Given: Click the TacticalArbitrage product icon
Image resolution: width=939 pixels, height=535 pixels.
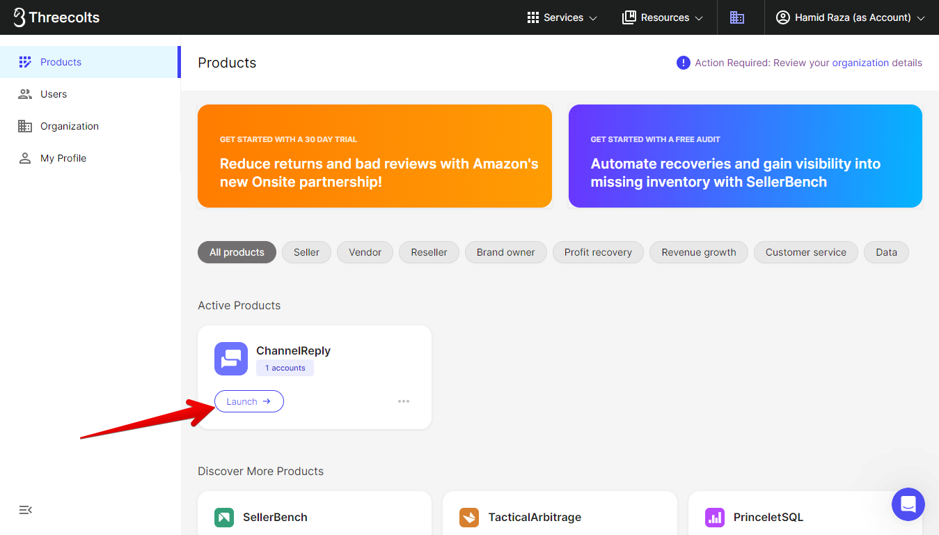Looking at the screenshot, I should [469, 518].
